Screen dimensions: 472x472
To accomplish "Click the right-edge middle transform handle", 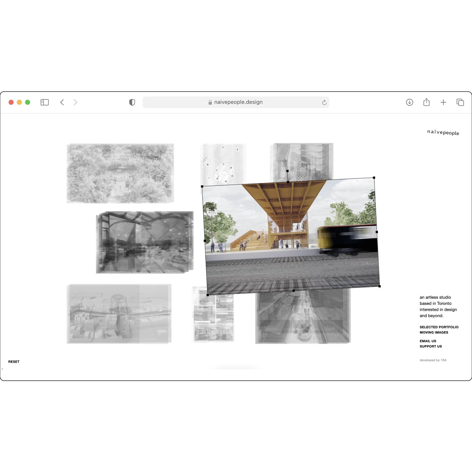I will coord(377,232).
